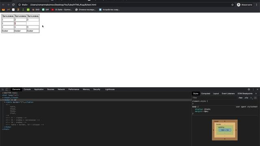Go forward using the browser forward arrow
Viewport: 260px width, 146px height.
8,5
